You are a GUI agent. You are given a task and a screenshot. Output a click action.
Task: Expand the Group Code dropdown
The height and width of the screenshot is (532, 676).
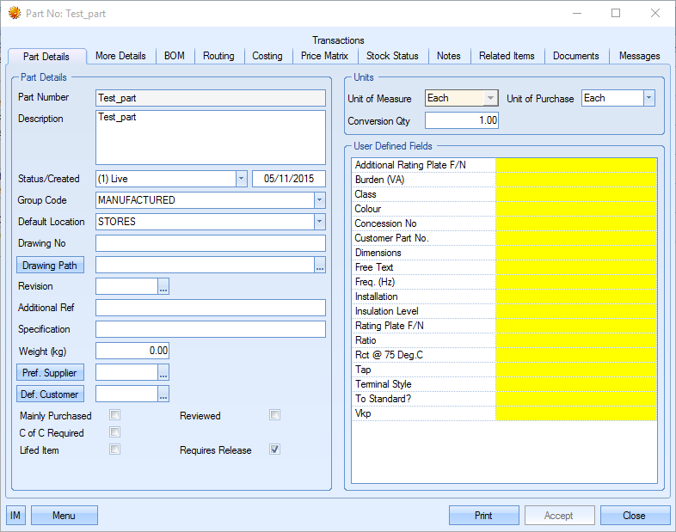(x=320, y=200)
